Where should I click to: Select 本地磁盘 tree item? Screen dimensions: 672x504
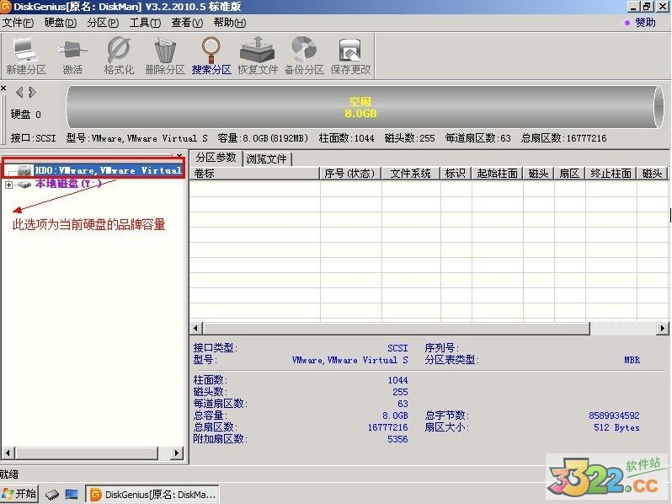coord(68,184)
